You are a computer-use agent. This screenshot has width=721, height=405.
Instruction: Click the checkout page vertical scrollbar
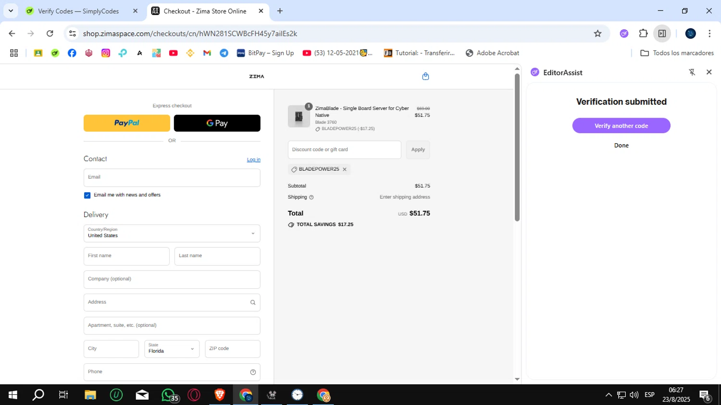[517, 147]
